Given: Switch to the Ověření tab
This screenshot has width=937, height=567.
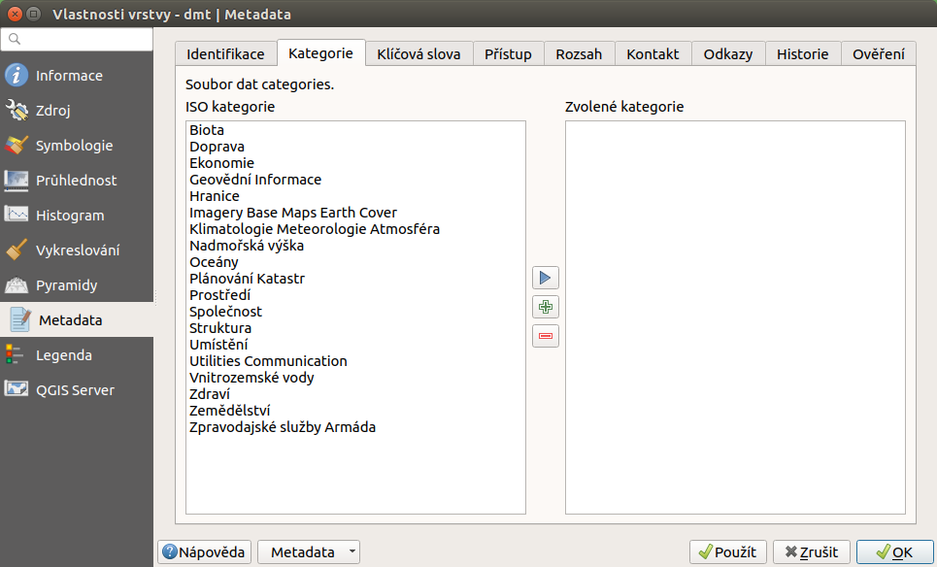Looking at the screenshot, I should tap(879, 53).
